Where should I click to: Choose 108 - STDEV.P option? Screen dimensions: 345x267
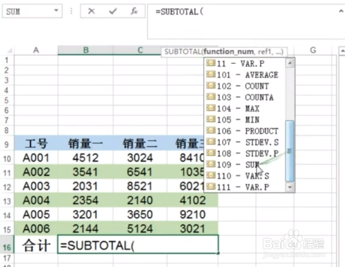[245, 153]
